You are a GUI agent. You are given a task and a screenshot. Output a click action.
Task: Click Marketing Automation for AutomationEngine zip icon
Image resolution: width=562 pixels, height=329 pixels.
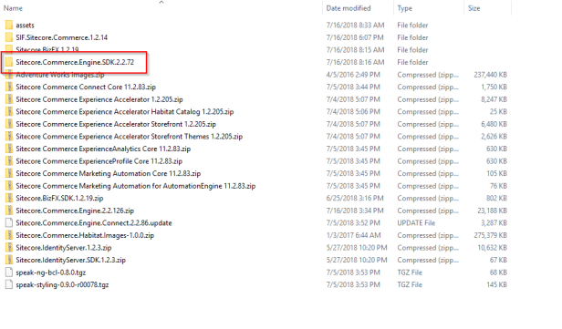[x=9, y=186]
